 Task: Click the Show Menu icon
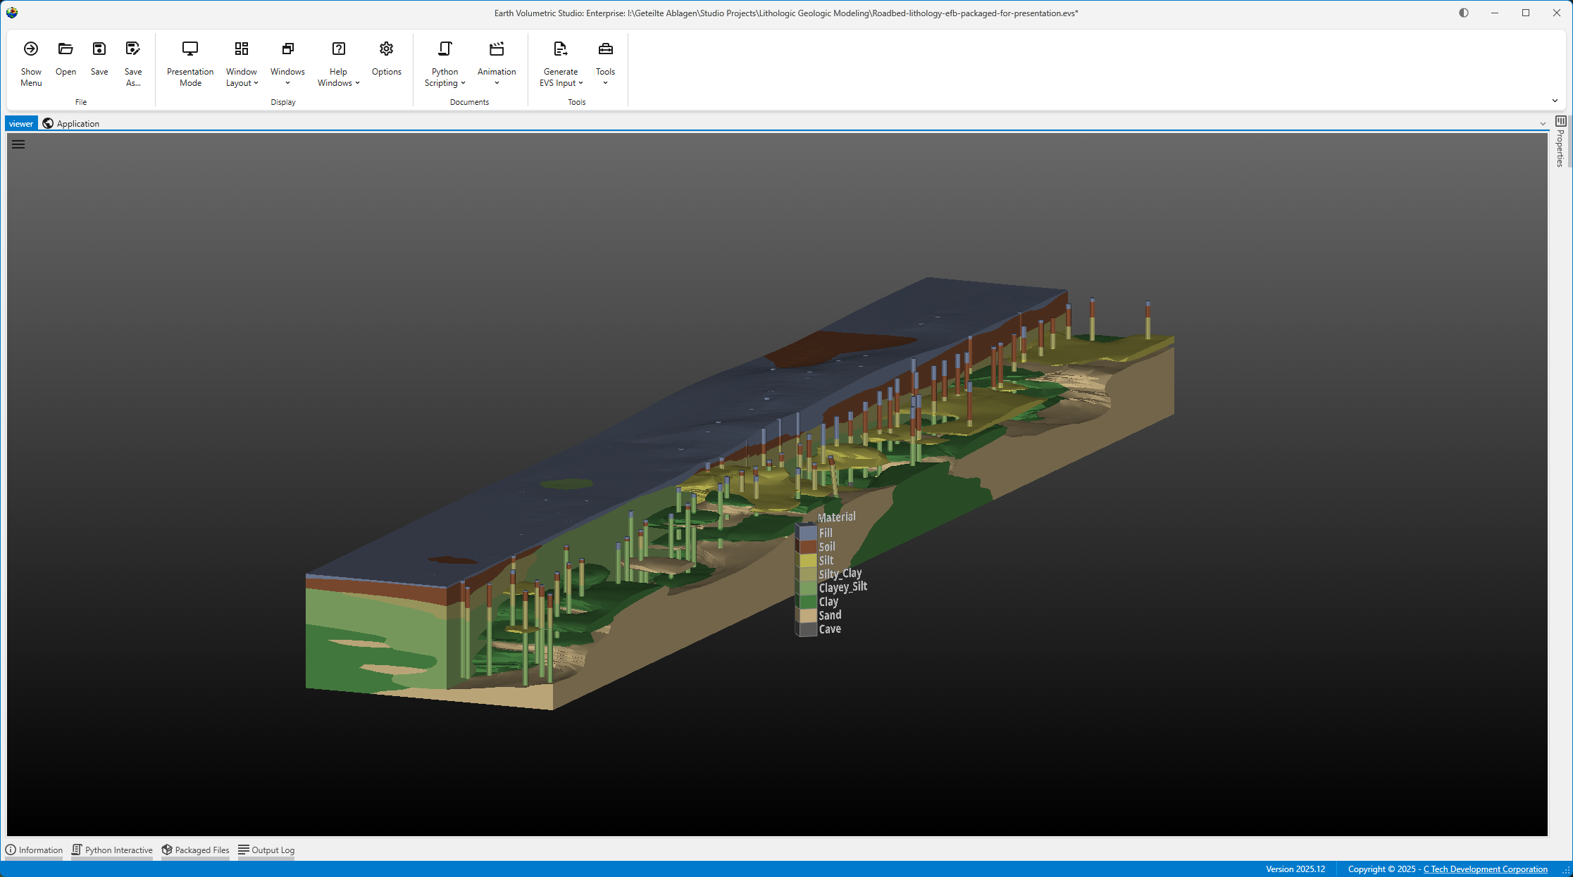pyautogui.click(x=31, y=49)
